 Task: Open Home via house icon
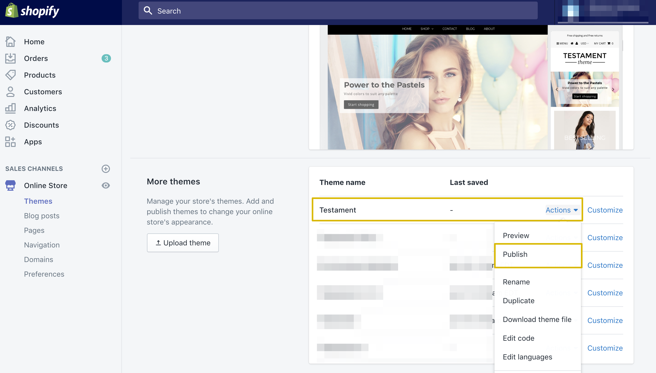[10, 42]
